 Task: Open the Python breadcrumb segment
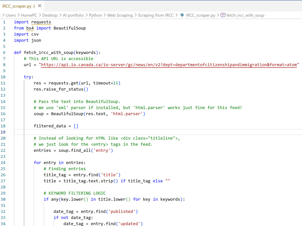[95, 15]
